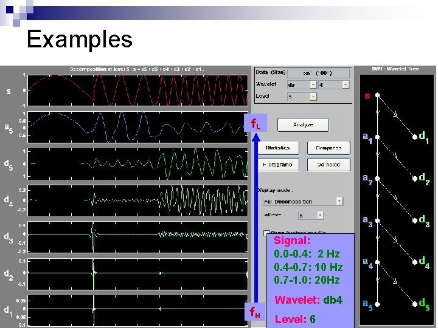Select node d5 in the wavelet tree
Screen dimensions: 438x328
(x=415, y=304)
